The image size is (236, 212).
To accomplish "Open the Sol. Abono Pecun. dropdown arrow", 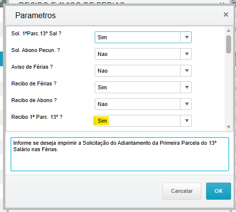I will (186, 54).
